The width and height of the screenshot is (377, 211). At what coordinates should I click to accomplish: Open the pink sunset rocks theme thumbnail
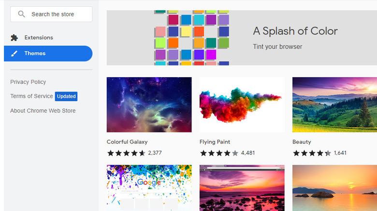[x=242, y=188]
